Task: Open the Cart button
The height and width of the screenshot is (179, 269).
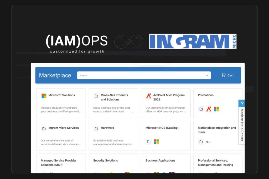Action: pyautogui.click(x=227, y=75)
